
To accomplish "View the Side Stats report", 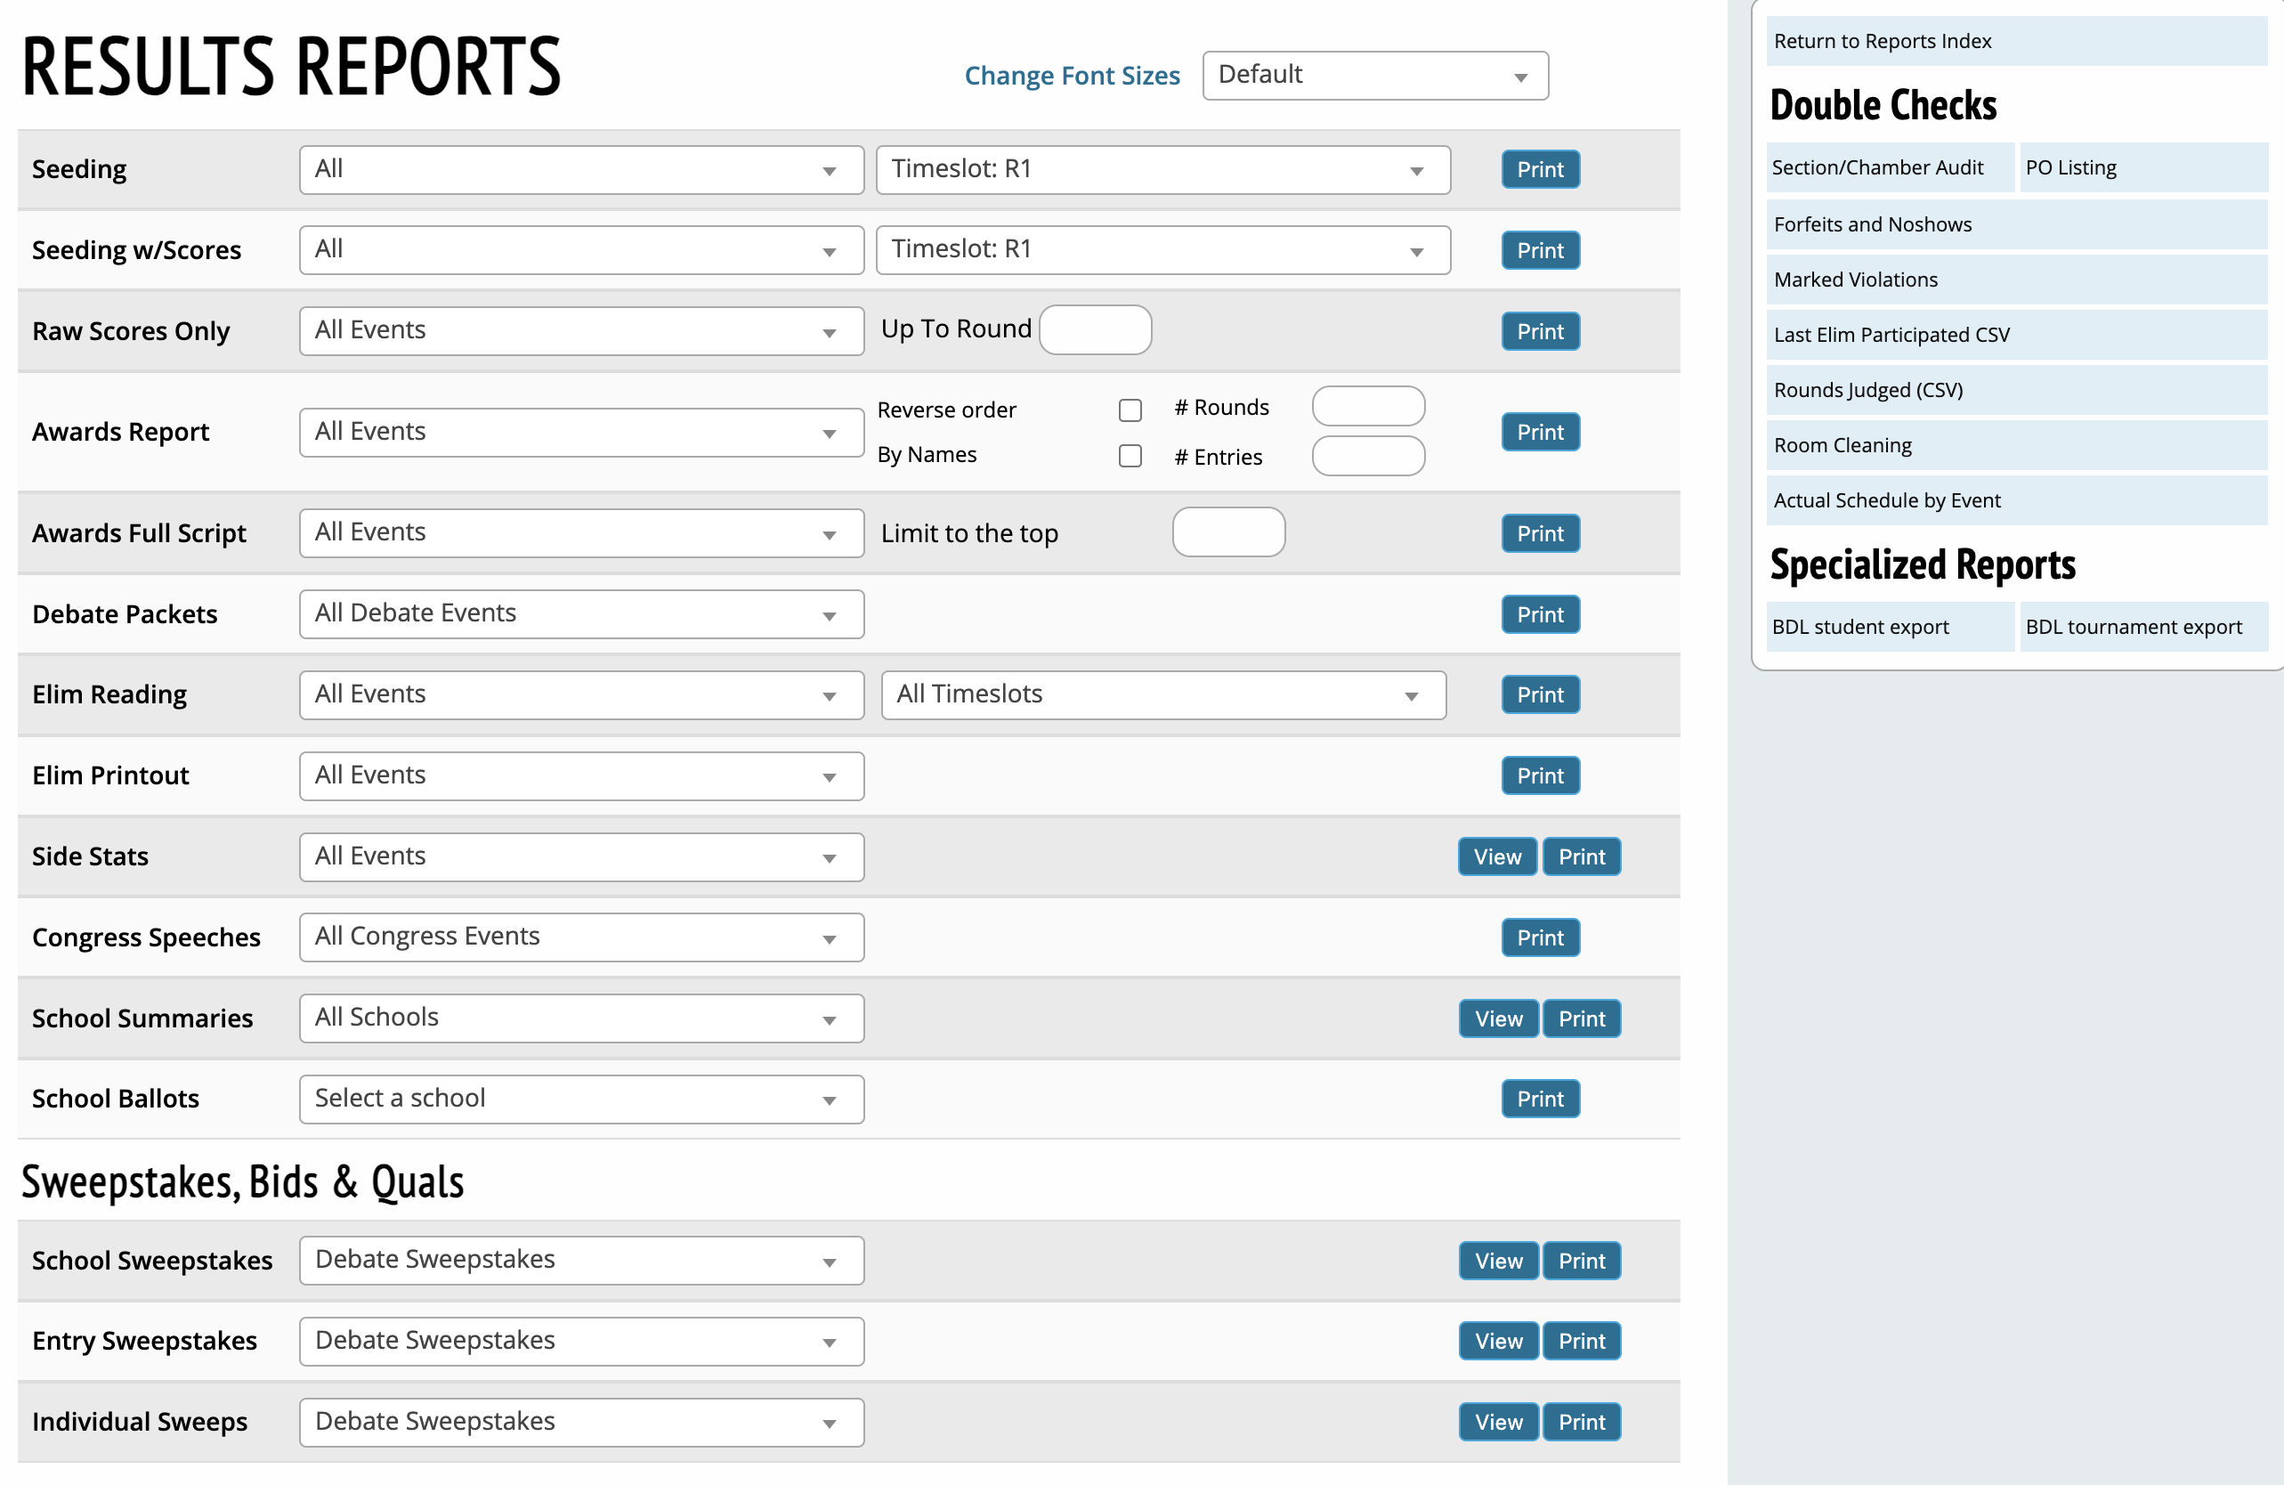I will [1496, 856].
